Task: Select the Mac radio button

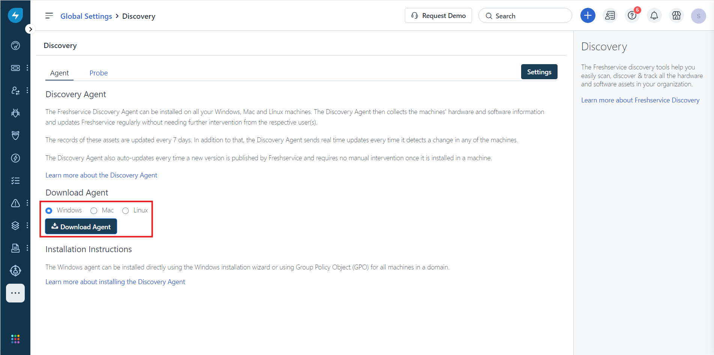Action: click(94, 211)
